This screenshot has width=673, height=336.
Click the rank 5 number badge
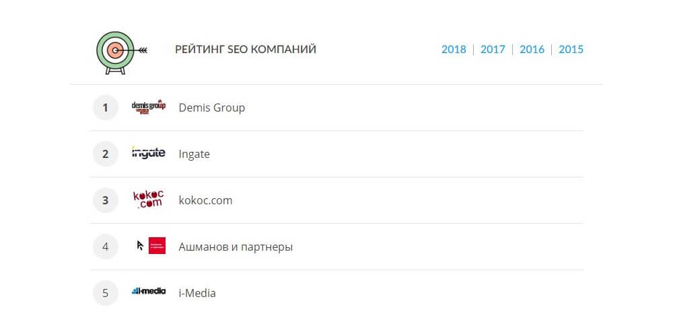(x=105, y=293)
